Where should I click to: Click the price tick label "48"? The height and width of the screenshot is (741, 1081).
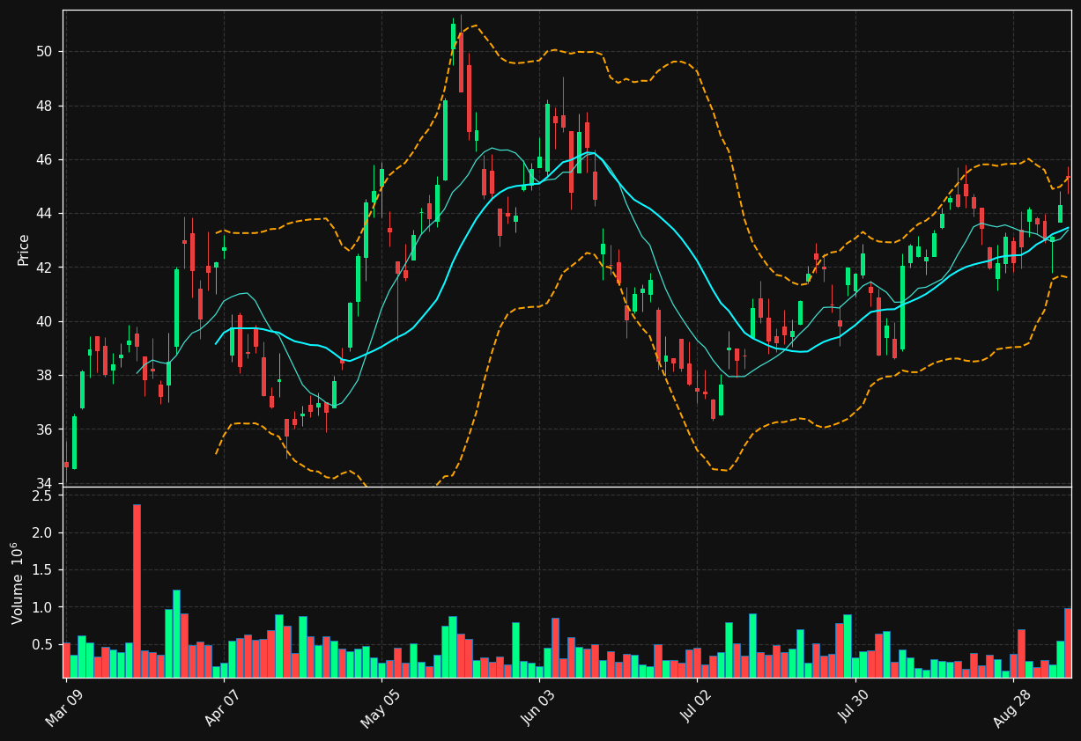tap(46, 106)
